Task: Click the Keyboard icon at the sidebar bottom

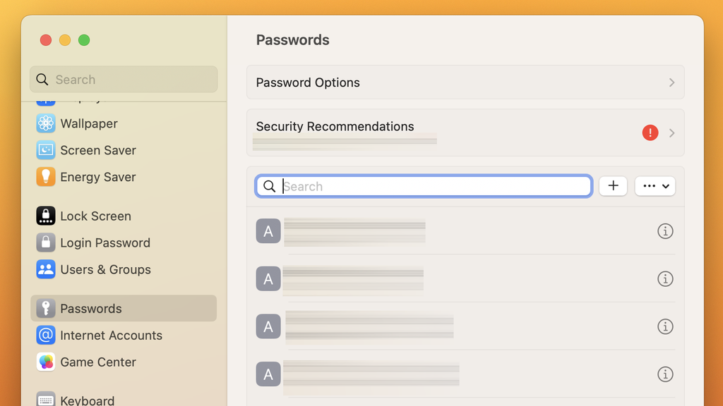Action: 45,399
